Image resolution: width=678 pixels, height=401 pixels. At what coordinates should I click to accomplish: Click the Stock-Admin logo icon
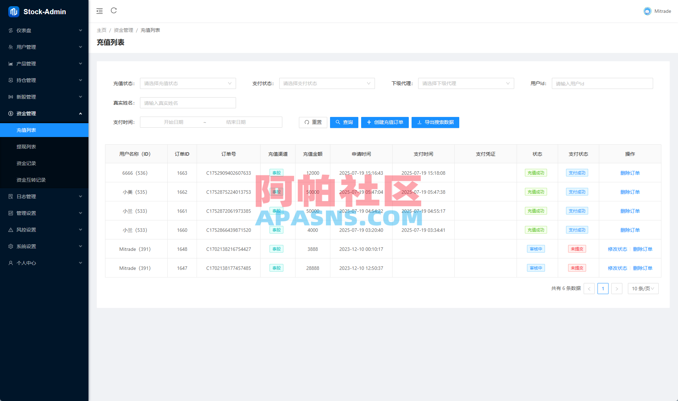click(x=14, y=12)
